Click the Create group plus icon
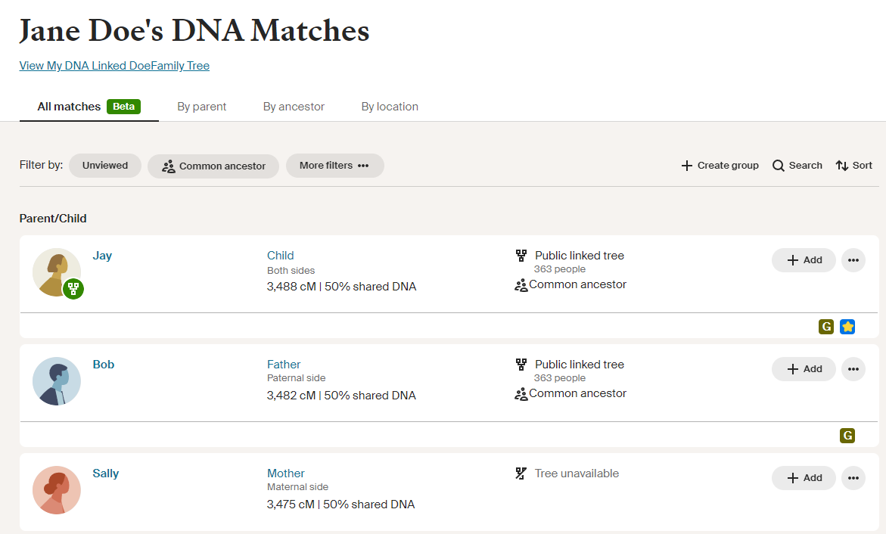The height and width of the screenshot is (534, 886). pyautogui.click(x=687, y=165)
